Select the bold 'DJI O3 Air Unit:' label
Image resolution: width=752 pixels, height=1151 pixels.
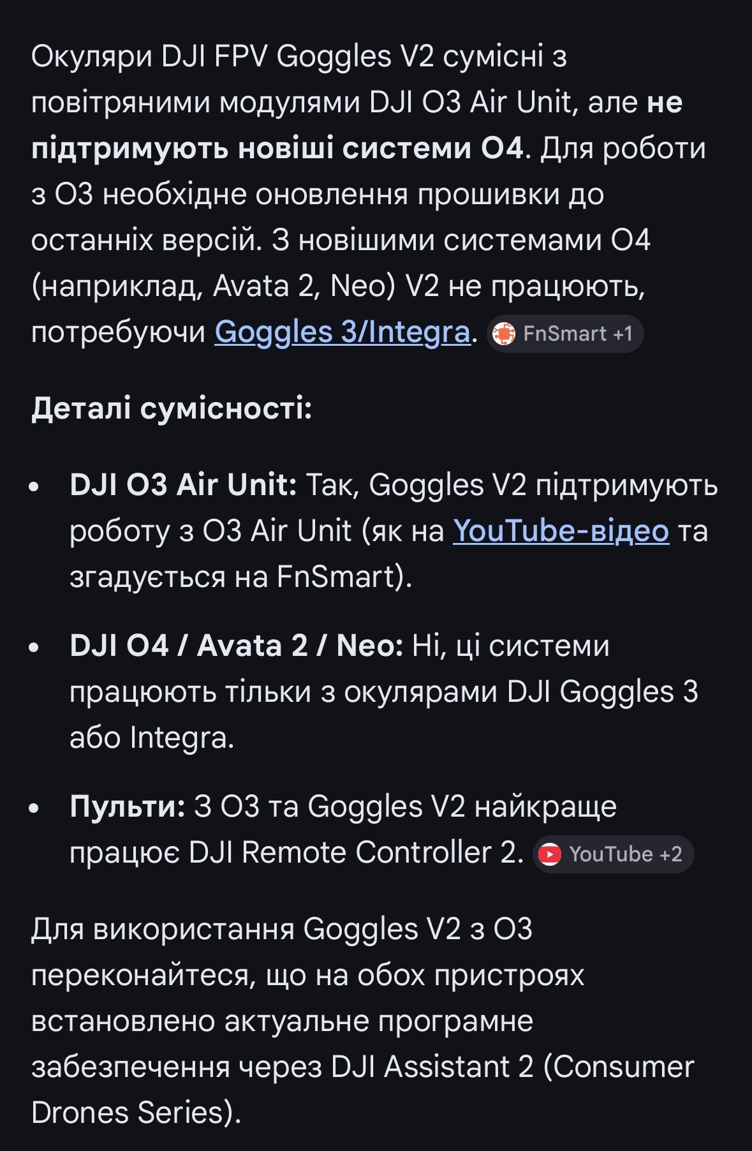183,485
